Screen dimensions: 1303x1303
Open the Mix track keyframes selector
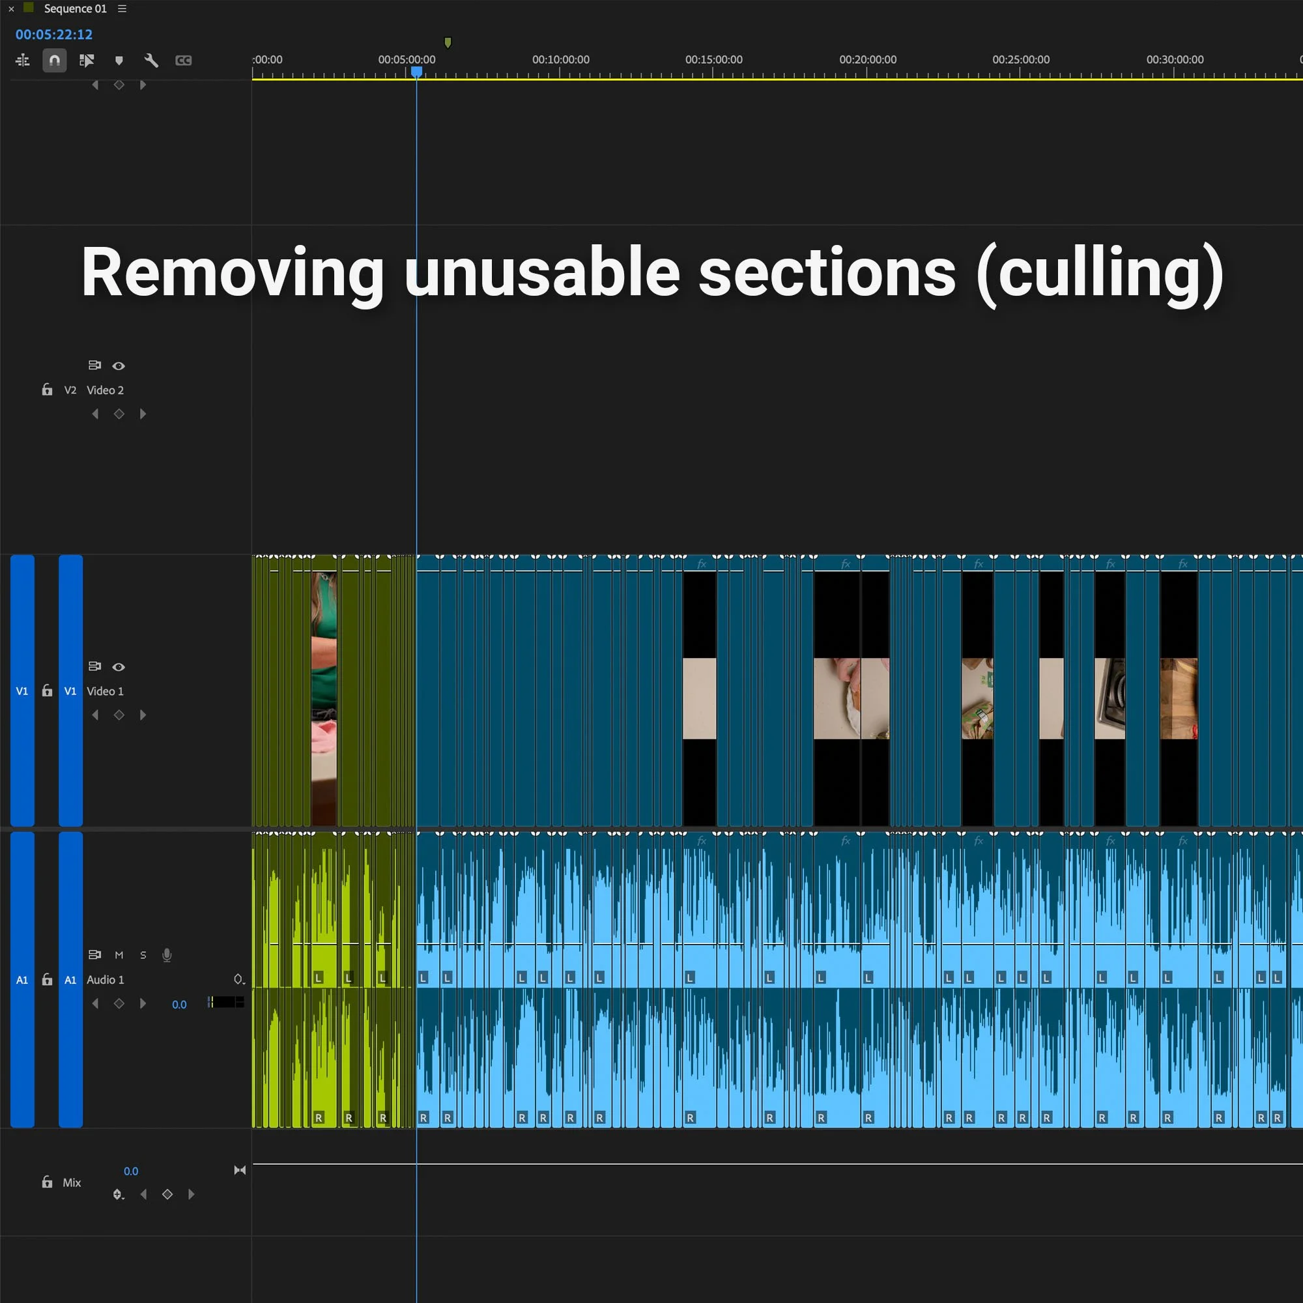coord(119,1194)
